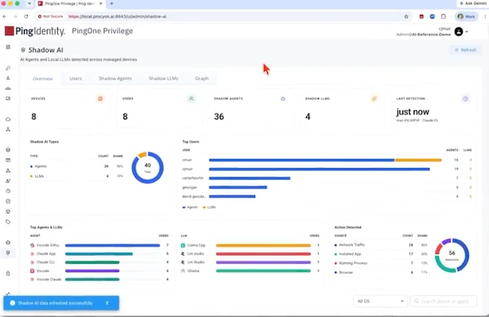Click the Running Process source row
The image size is (489, 317).
coord(381,263)
